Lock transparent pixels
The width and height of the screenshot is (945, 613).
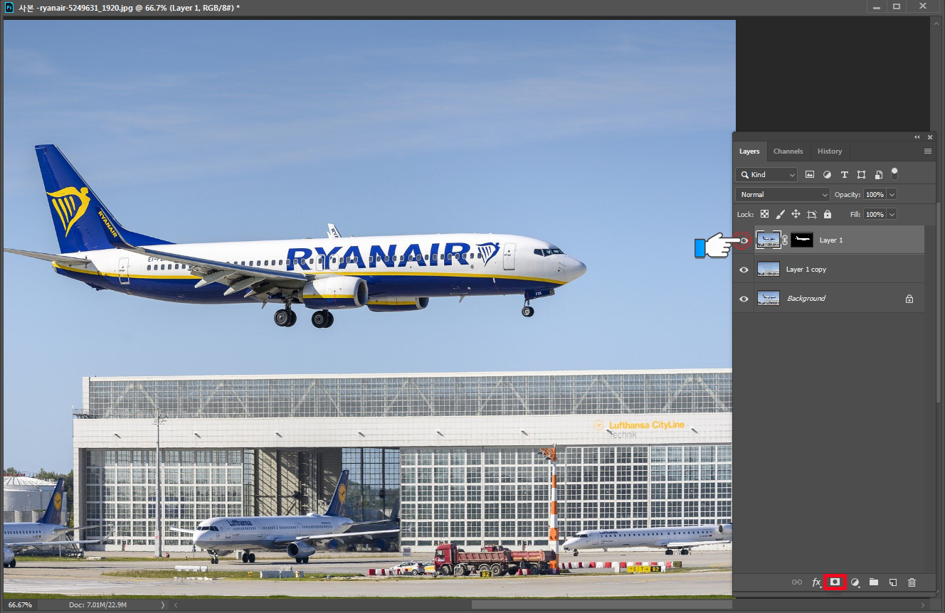(x=764, y=214)
